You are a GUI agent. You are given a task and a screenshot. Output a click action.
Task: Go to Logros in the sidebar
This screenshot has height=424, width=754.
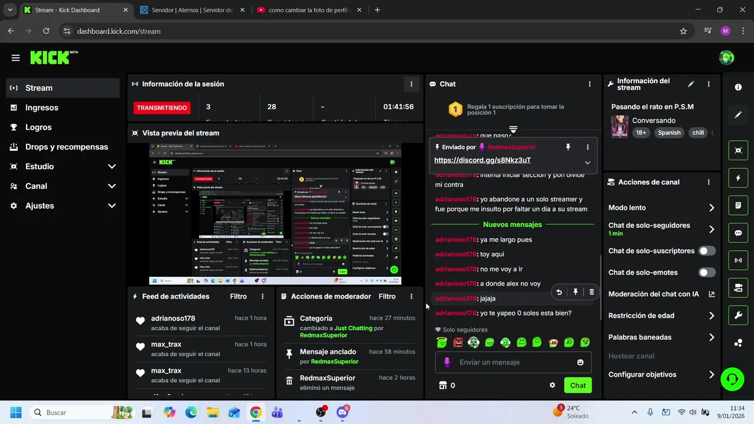pos(63,127)
